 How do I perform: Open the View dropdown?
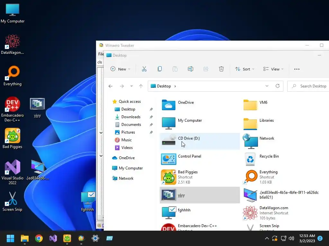tap(273, 69)
